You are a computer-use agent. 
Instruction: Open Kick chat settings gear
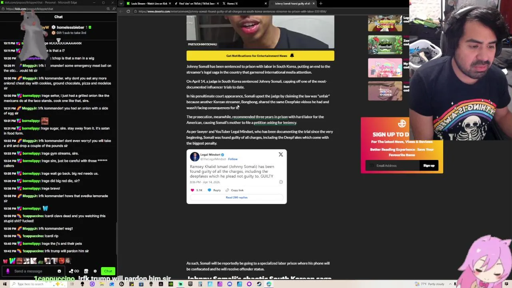click(x=95, y=271)
